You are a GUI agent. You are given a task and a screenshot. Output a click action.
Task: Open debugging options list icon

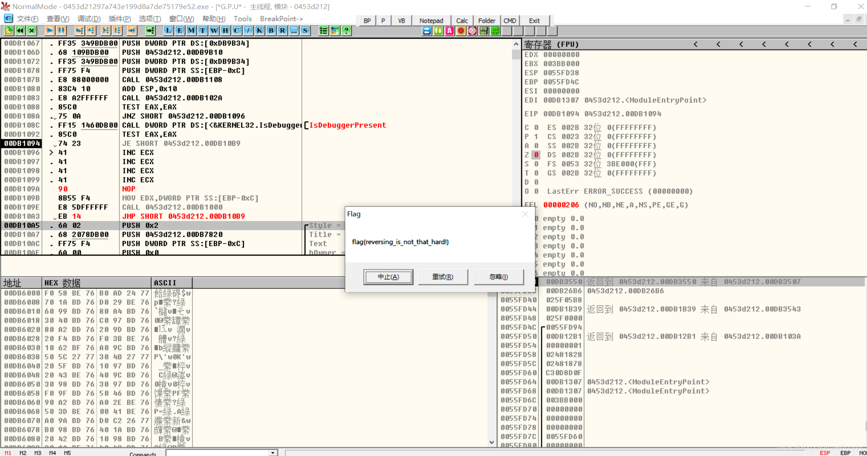pos(323,31)
